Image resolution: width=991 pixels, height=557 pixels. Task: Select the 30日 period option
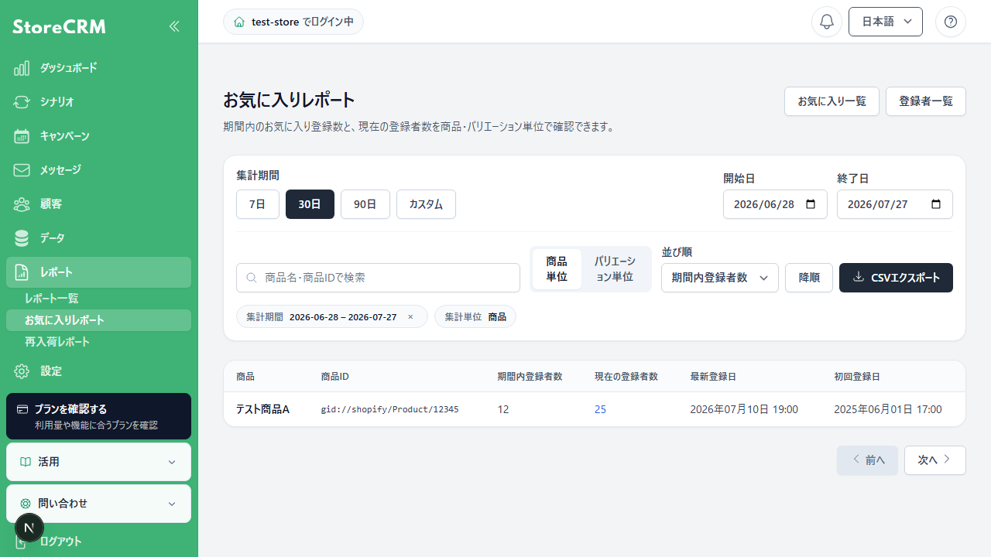[x=310, y=204]
